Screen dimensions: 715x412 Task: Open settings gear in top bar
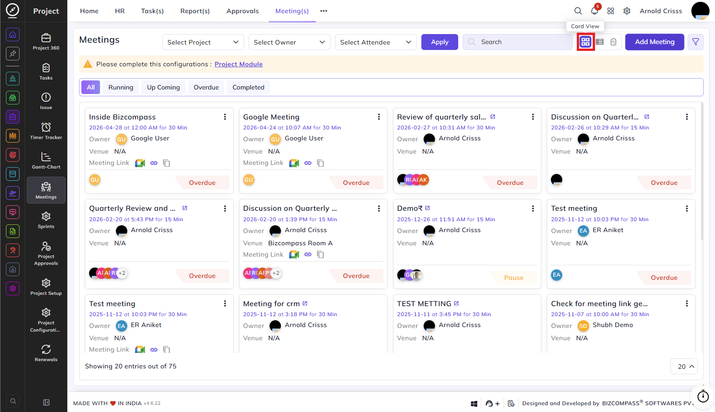tap(627, 11)
